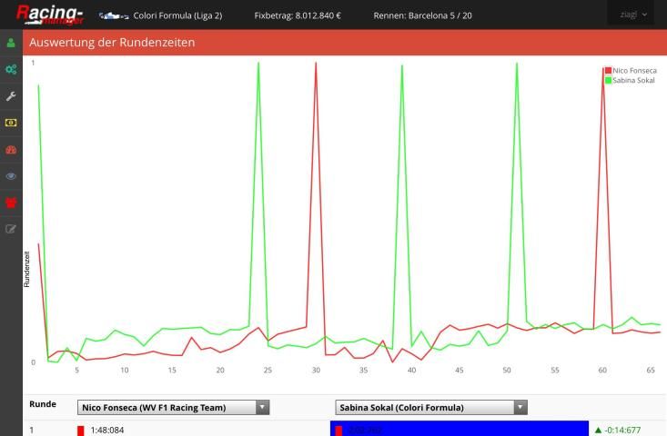This screenshot has height=436, width=667.
Task: Open the green user profile sidebar icon
Action: click(11, 43)
